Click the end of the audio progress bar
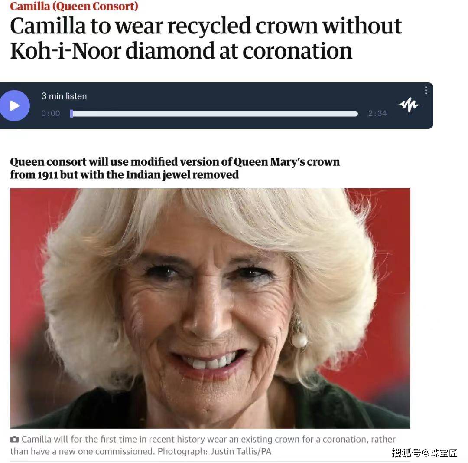Image resolution: width=468 pixels, height=463 pixels. click(356, 114)
